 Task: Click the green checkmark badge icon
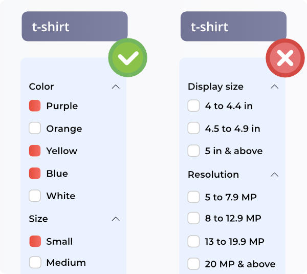click(x=127, y=58)
